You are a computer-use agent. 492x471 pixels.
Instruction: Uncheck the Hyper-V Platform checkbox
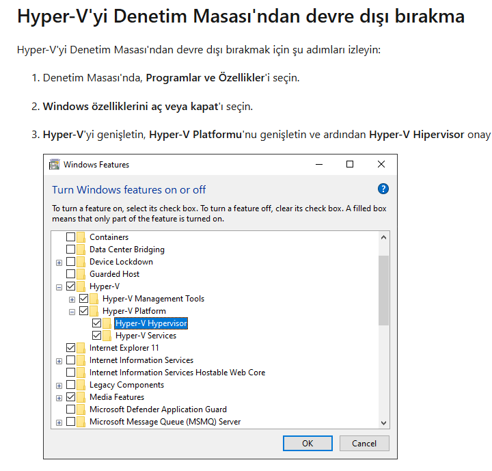tap(84, 311)
